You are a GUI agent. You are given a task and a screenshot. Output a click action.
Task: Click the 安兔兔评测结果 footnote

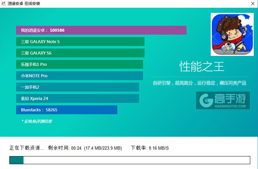37,121
